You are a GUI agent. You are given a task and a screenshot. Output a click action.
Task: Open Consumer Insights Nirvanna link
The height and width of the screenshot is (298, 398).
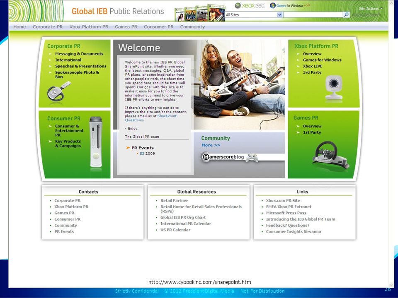(294, 232)
